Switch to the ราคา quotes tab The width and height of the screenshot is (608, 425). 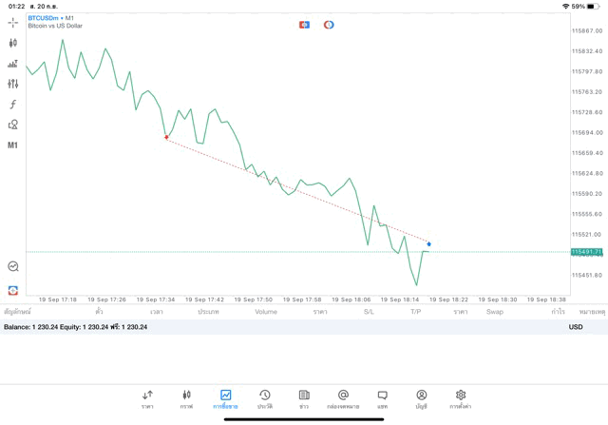tap(147, 398)
